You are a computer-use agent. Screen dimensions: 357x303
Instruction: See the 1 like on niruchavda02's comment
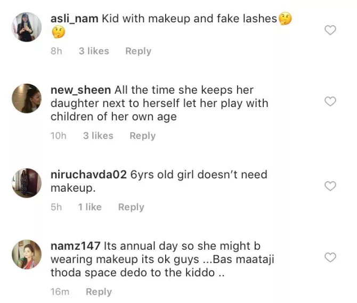(90, 207)
